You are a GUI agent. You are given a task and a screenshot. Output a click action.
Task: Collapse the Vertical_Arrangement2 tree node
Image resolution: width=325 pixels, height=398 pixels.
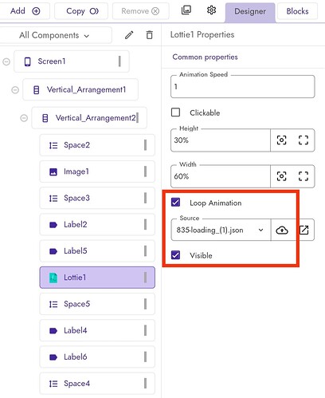[x=24, y=118]
